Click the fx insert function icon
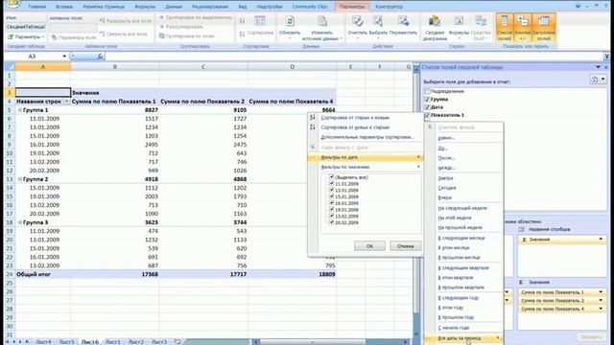Viewport: 614px width, 345px height. click(100, 57)
